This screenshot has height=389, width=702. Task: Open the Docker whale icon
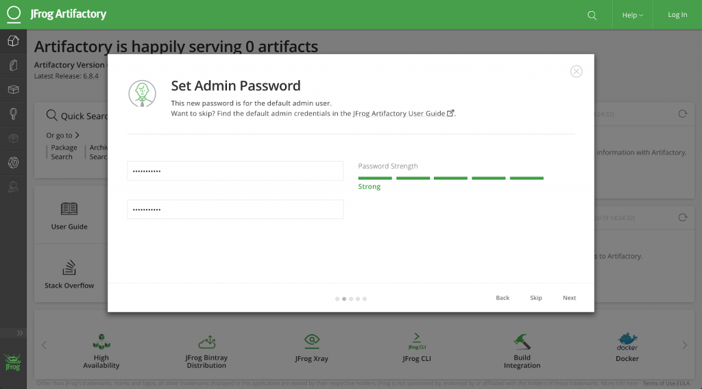(627, 340)
